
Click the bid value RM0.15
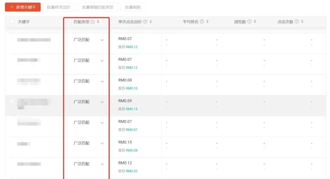[x=125, y=142]
